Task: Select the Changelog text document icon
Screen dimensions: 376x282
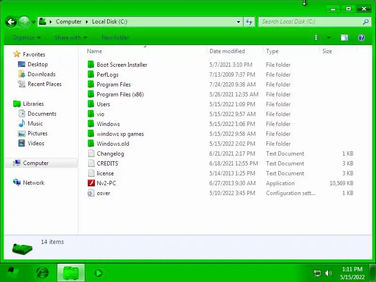Action: 91,153
